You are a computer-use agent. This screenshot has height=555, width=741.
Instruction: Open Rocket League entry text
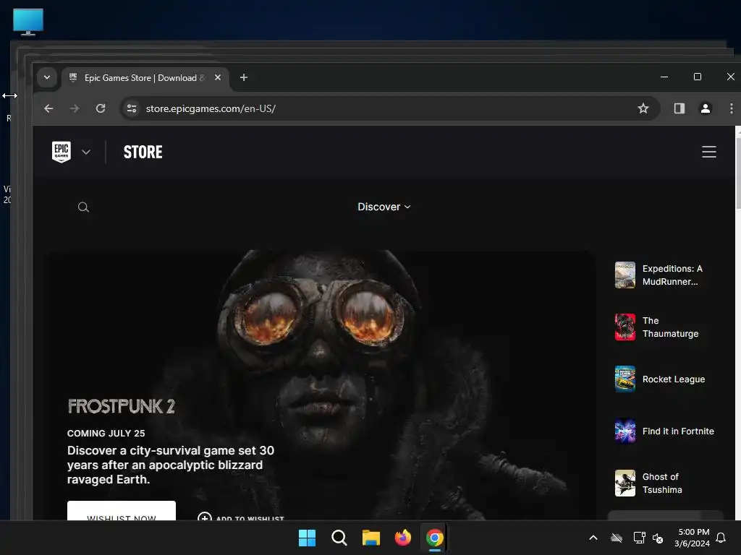coord(674,379)
